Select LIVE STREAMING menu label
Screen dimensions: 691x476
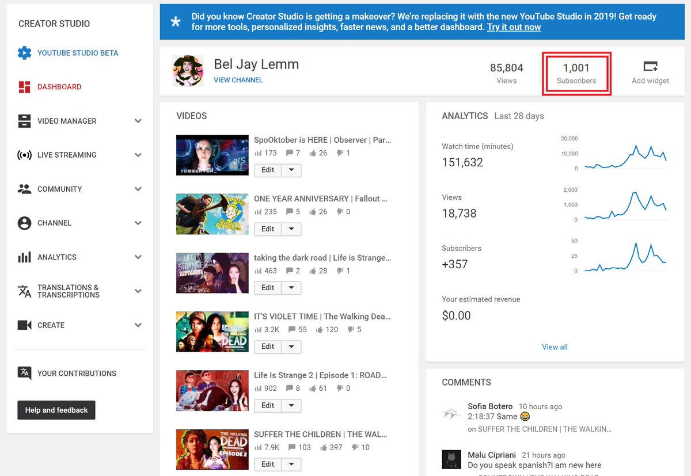coord(67,155)
